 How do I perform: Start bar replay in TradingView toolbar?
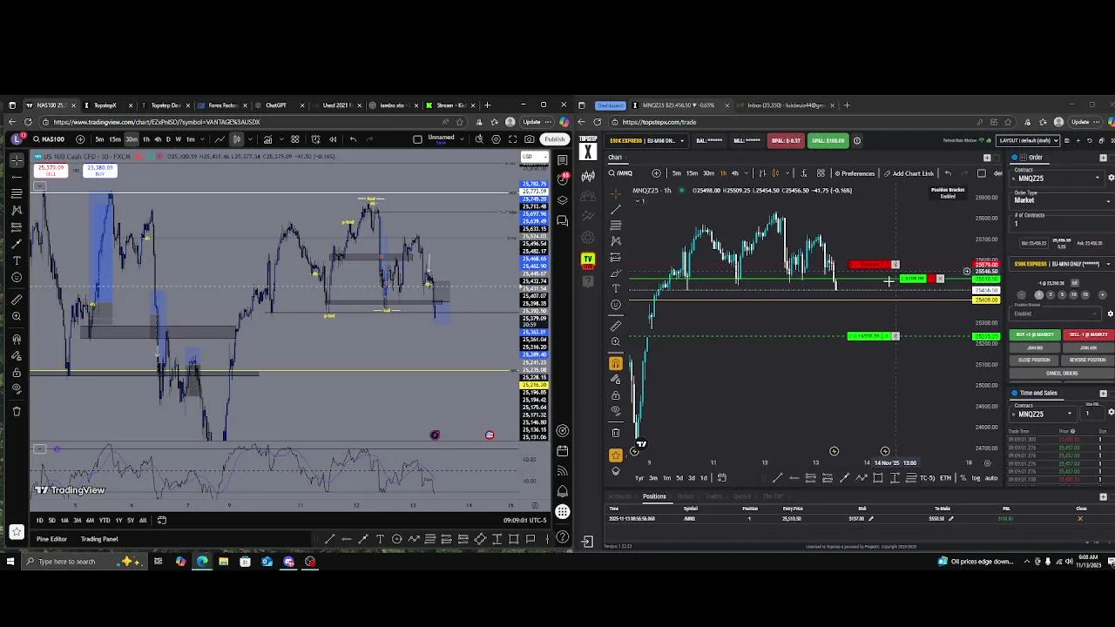(x=333, y=139)
